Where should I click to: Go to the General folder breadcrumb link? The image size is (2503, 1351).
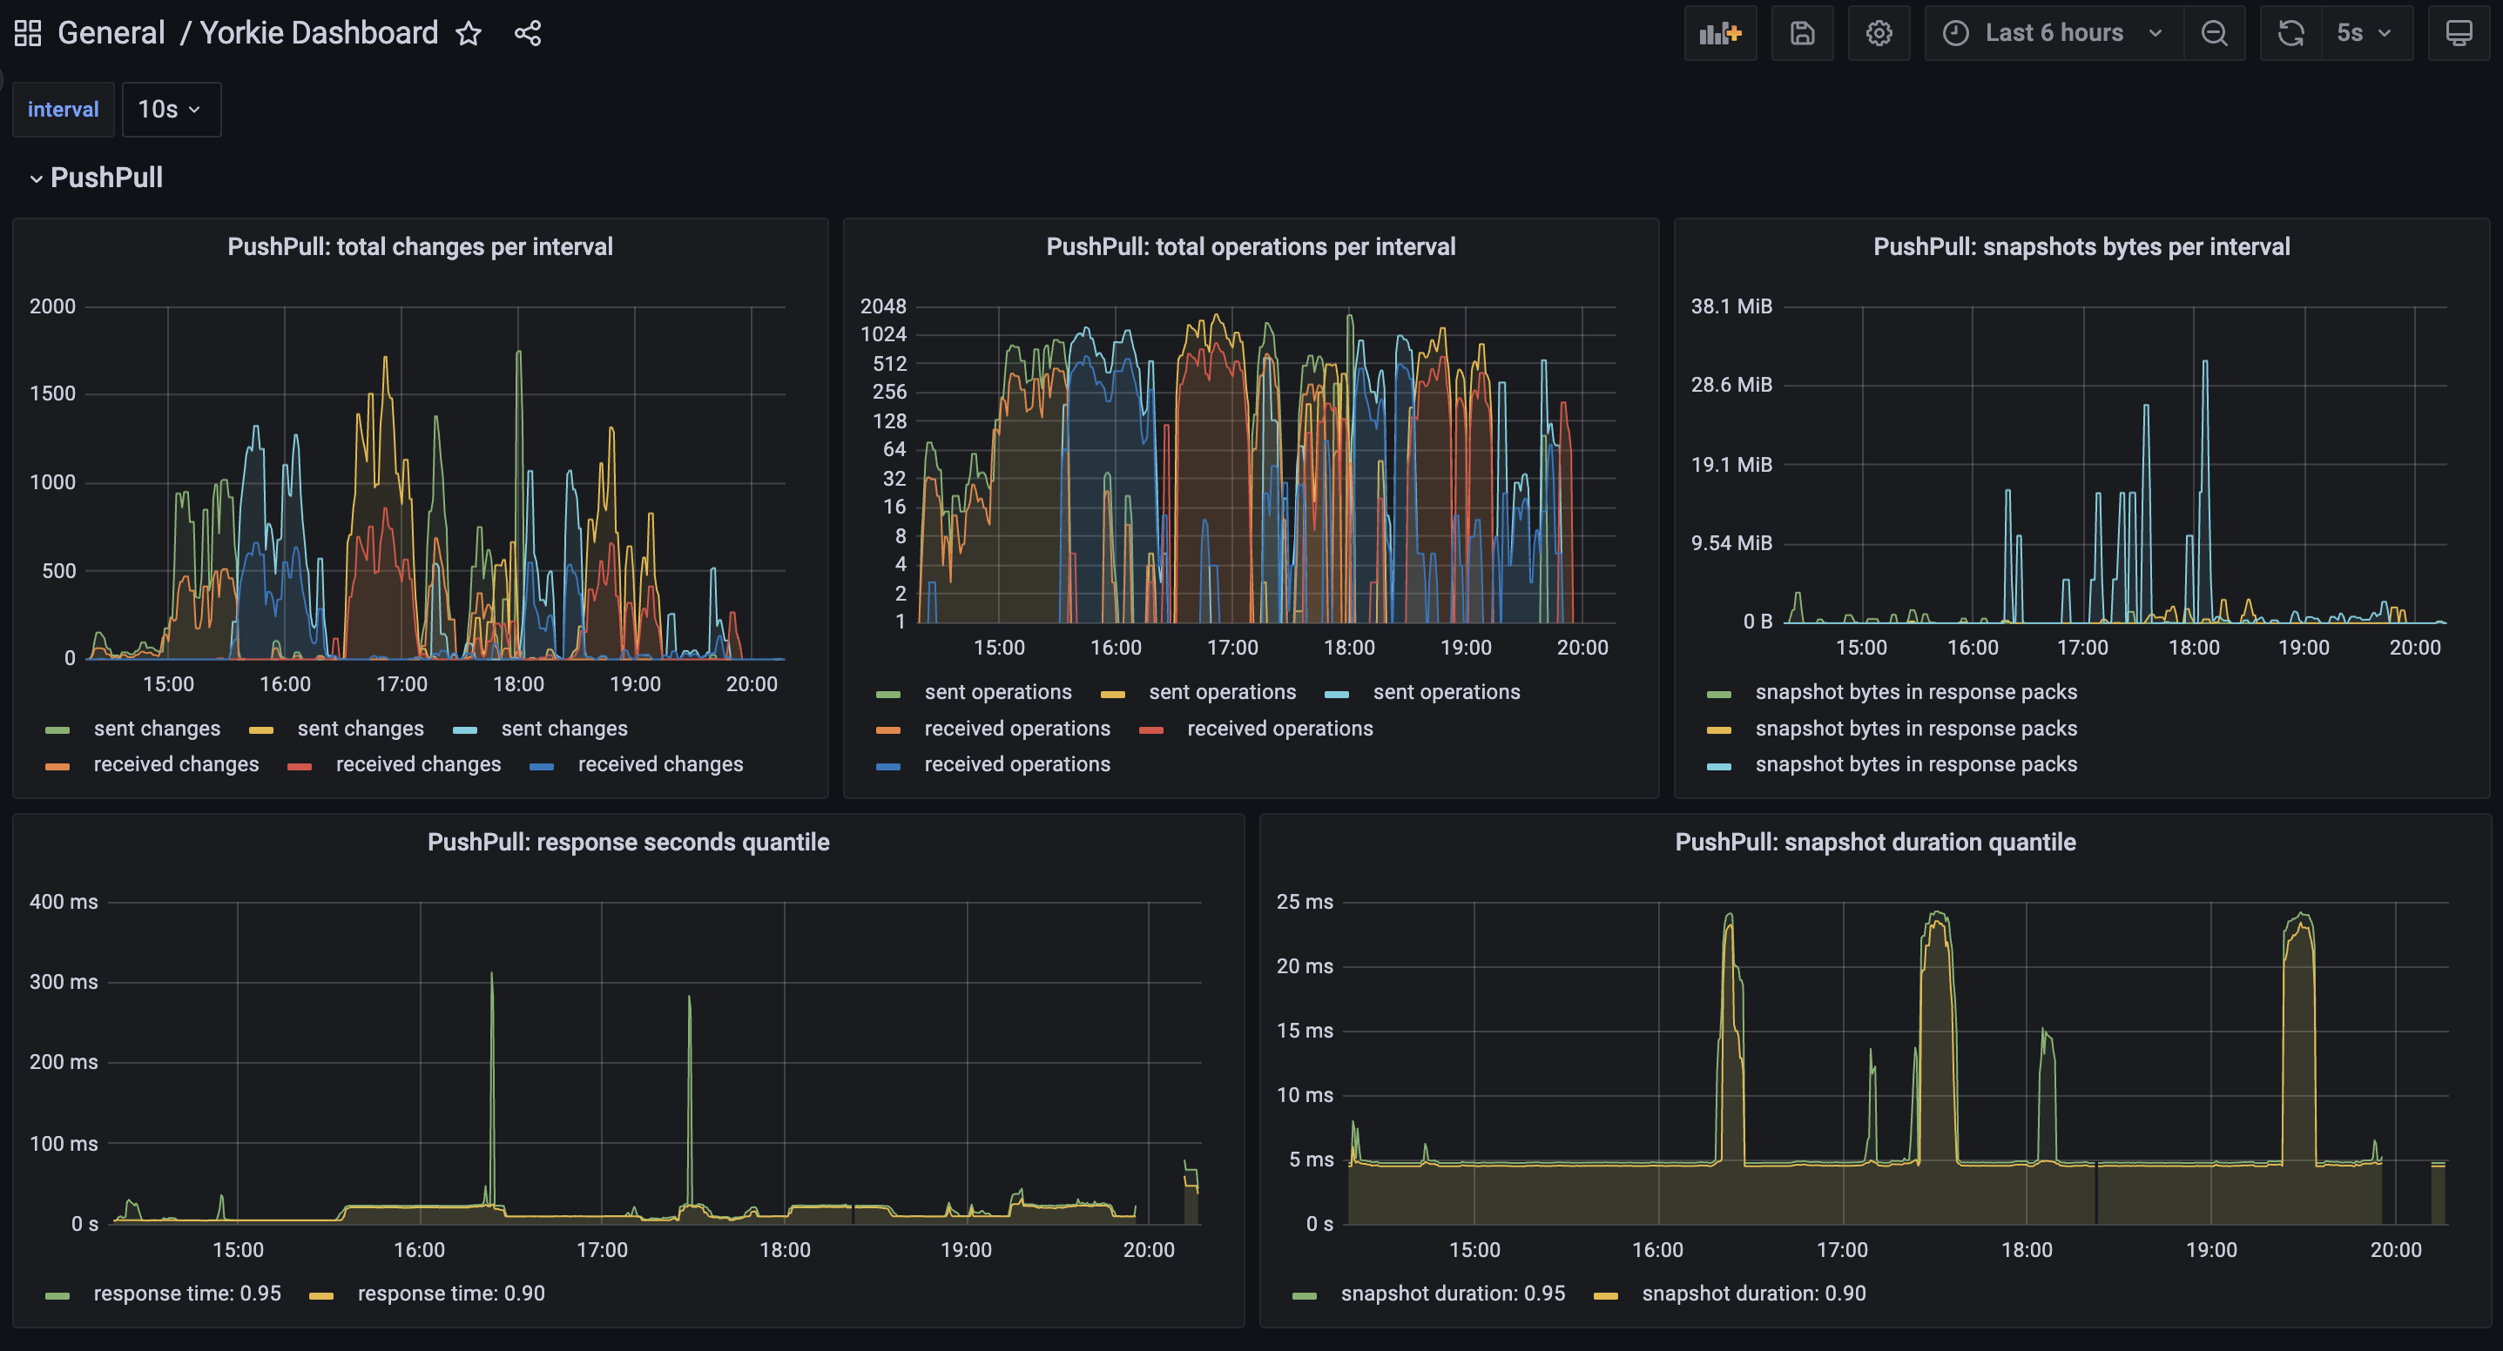[x=111, y=33]
